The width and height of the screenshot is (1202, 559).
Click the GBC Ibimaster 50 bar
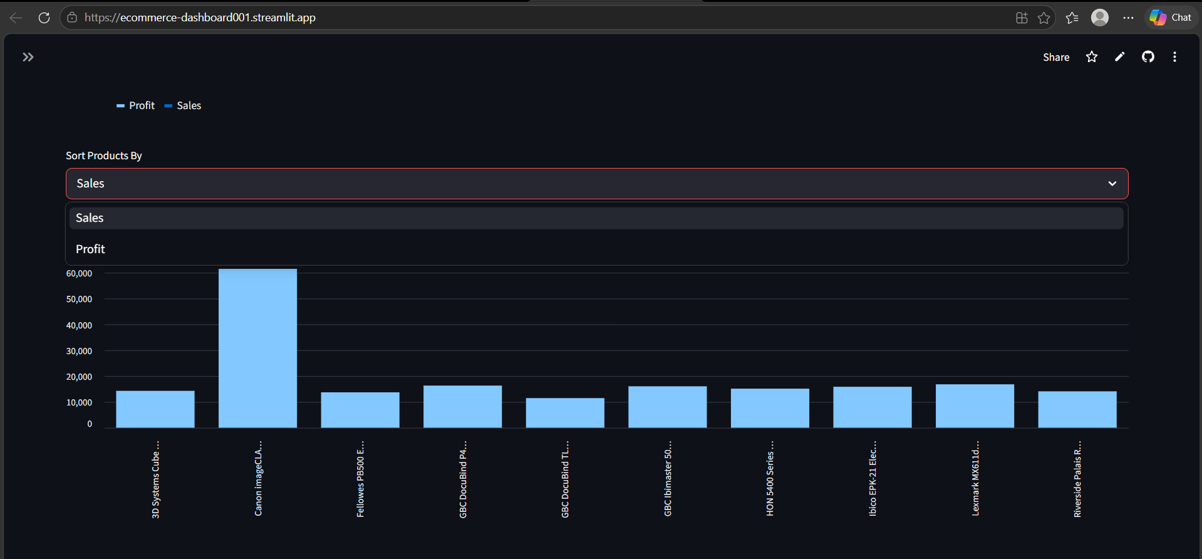[668, 407]
